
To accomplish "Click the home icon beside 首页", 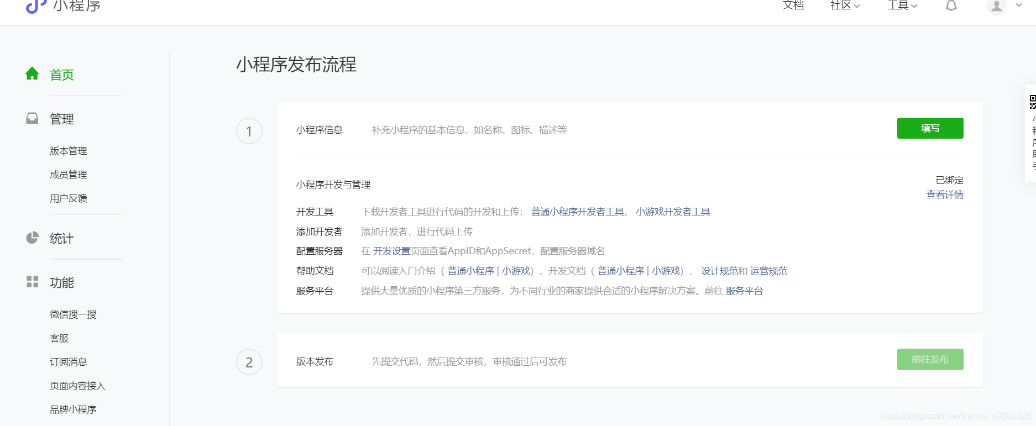I will (x=32, y=73).
